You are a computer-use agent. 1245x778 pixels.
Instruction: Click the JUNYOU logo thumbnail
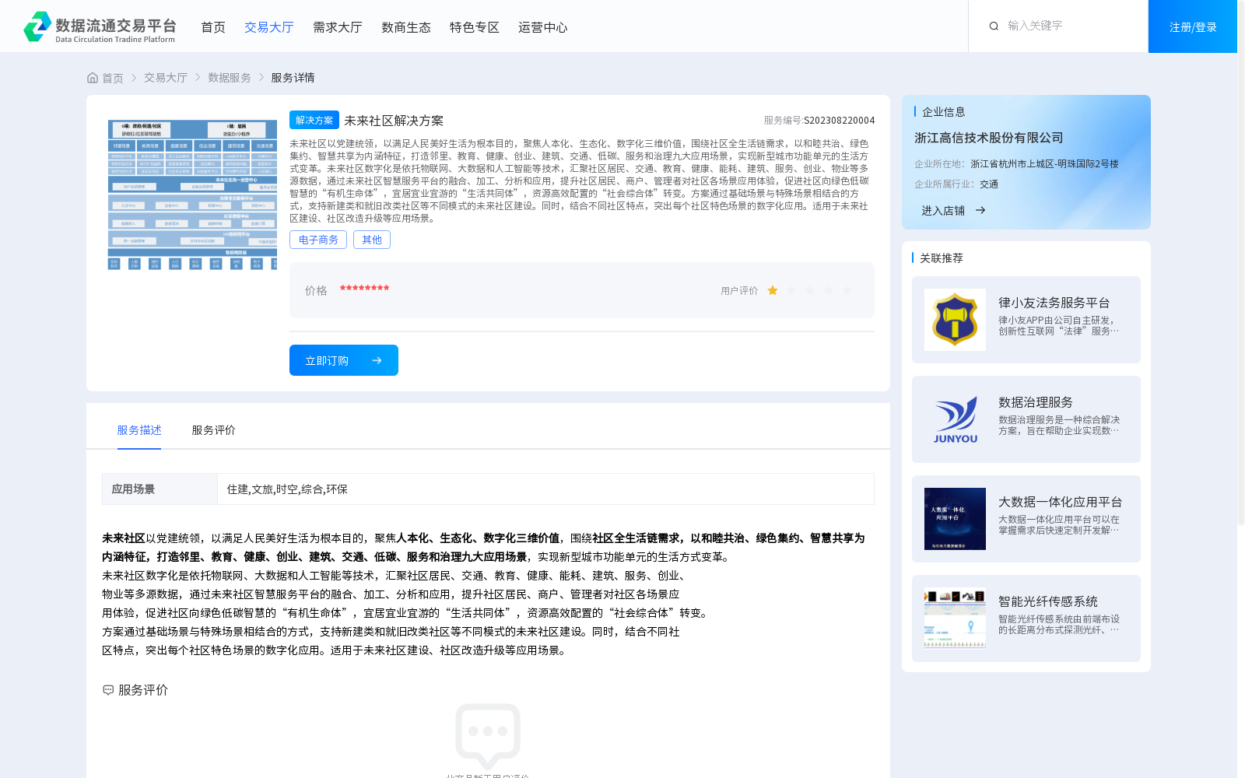click(x=955, y=419)
